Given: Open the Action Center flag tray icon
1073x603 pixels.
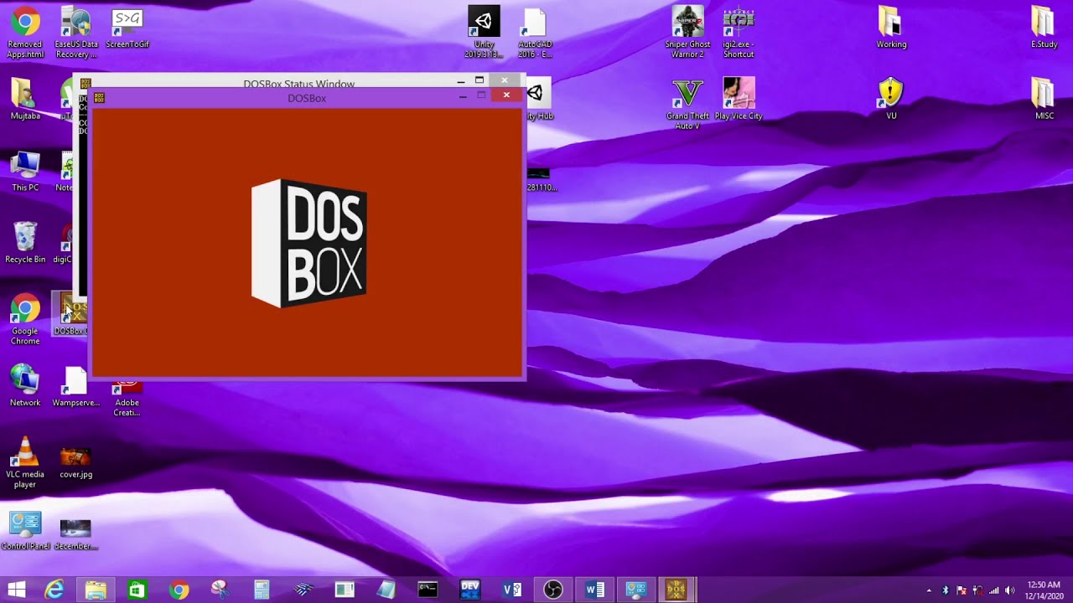Looking at the screenshot, I should point(962,590).
